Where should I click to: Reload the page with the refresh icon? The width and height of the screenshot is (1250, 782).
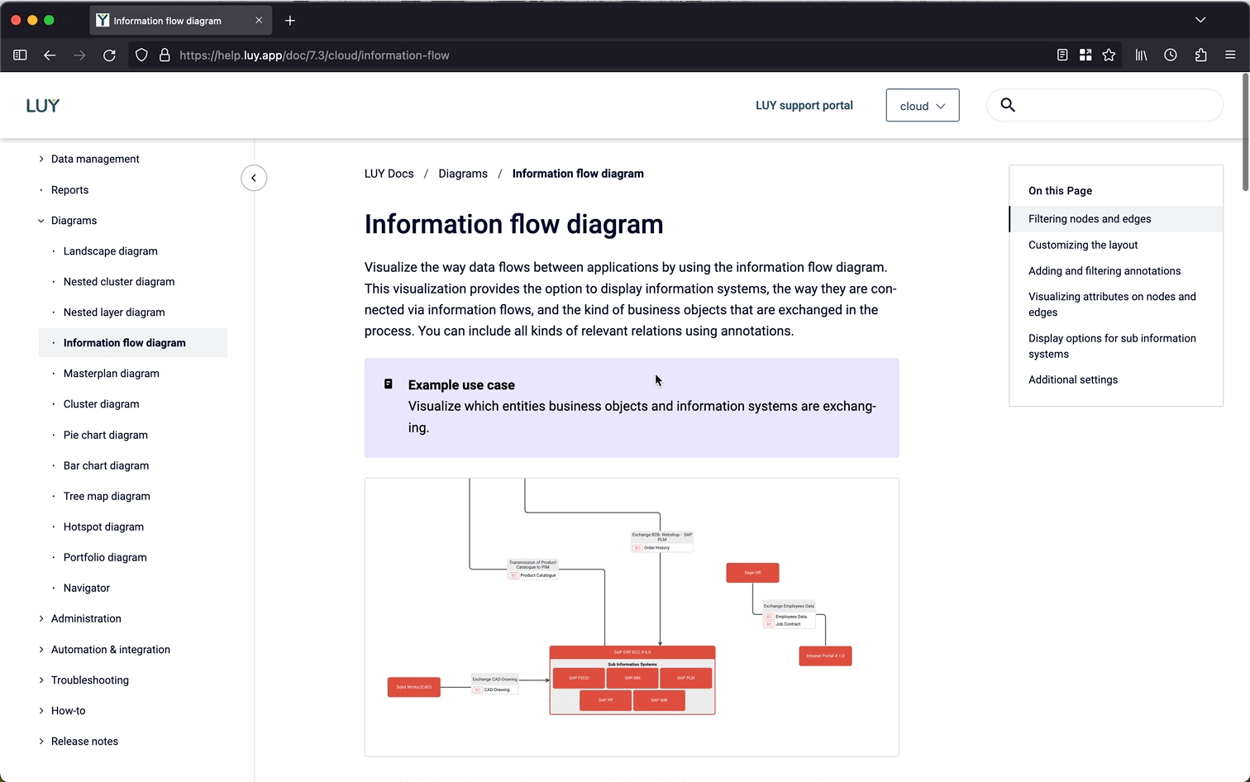(109, 55)
